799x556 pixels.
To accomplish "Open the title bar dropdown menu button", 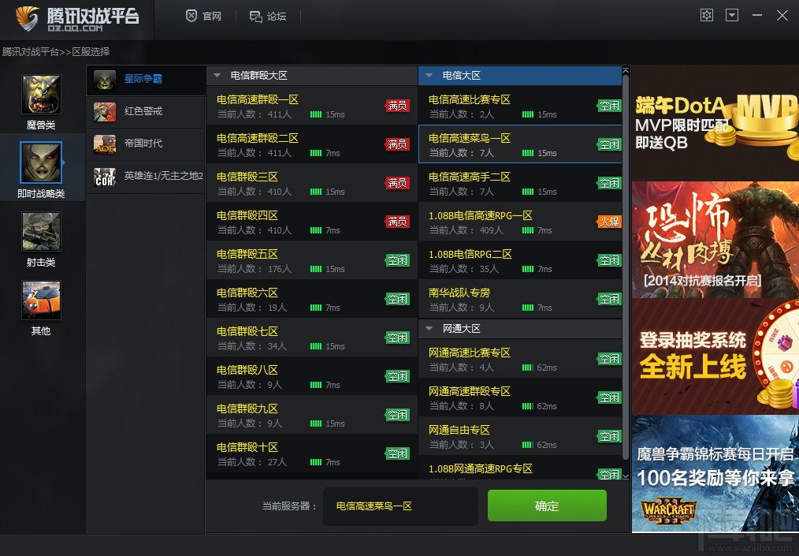I will (x=732, y=15).
